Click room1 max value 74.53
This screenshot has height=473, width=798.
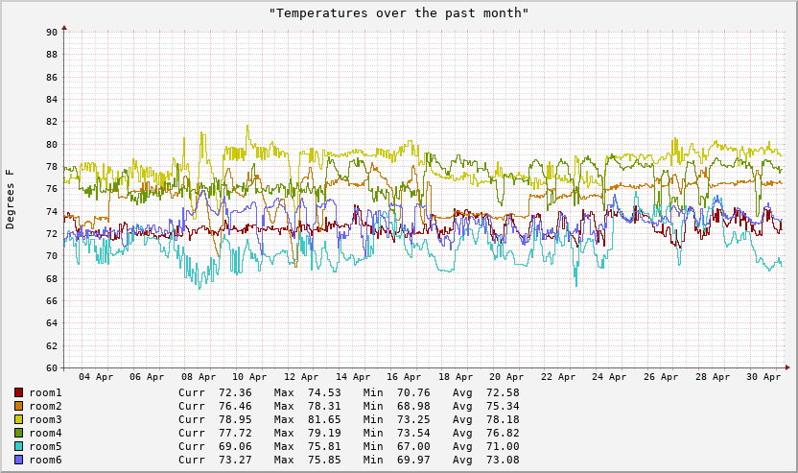pyautogui.click(x=324, y=392)
